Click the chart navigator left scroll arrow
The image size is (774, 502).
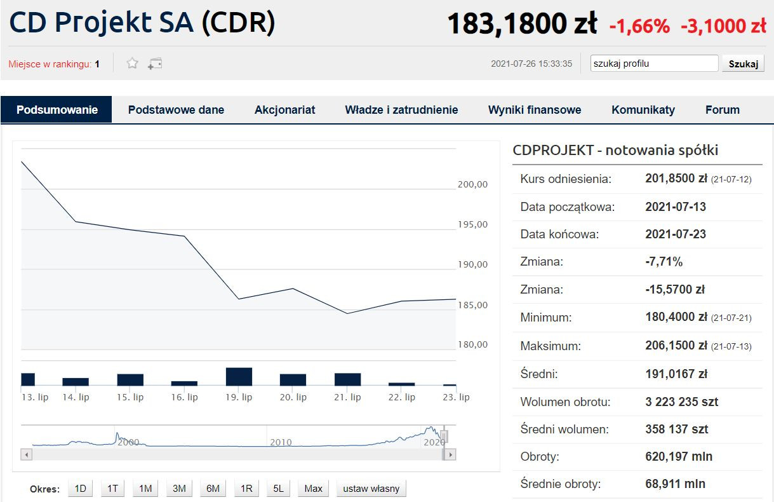tap(26, 454)
